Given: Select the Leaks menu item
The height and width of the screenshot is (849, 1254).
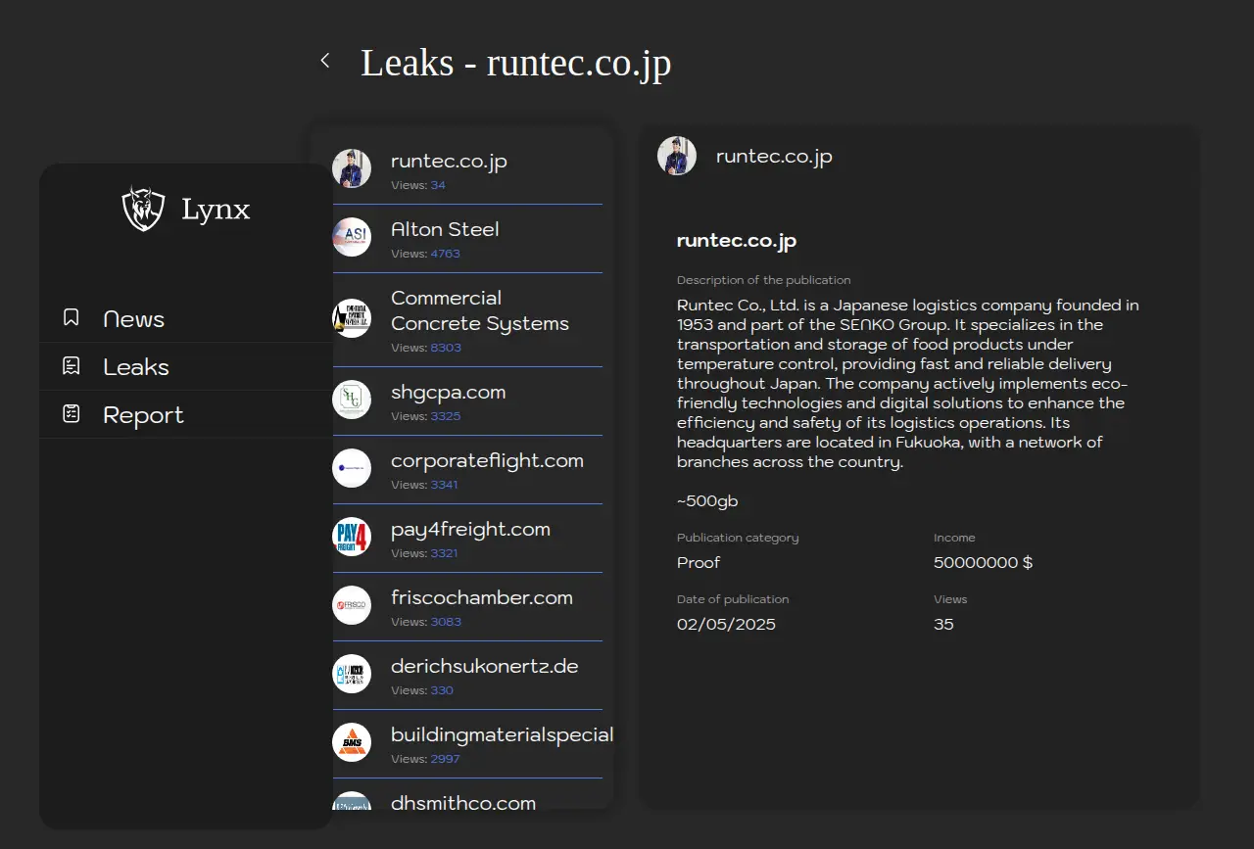Looking at the screenshot, I should click(136, 367).
